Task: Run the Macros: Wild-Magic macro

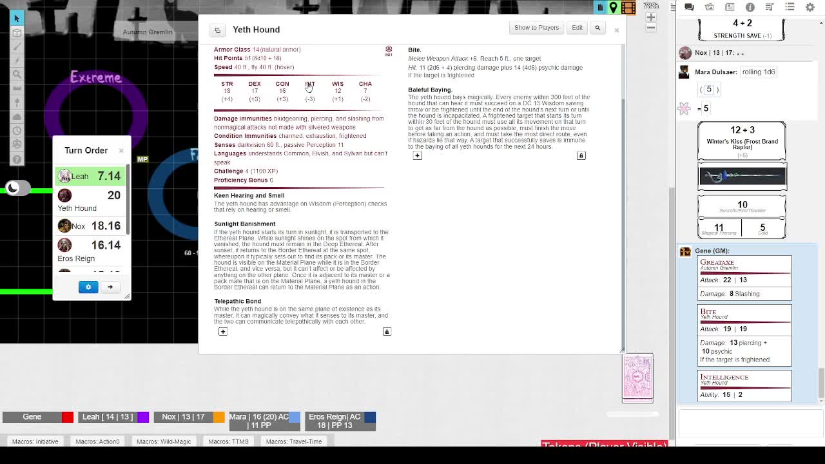Action: coord(164,441)
